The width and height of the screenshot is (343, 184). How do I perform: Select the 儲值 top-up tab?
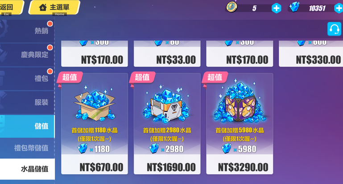[x=27, y=126]
